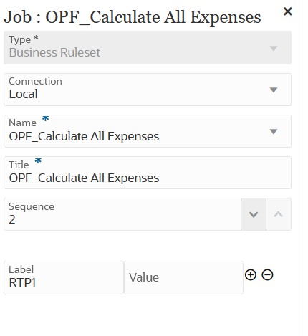Select the required asterisk beside Title
Screen dimensions: 308x336
[38, 161]
